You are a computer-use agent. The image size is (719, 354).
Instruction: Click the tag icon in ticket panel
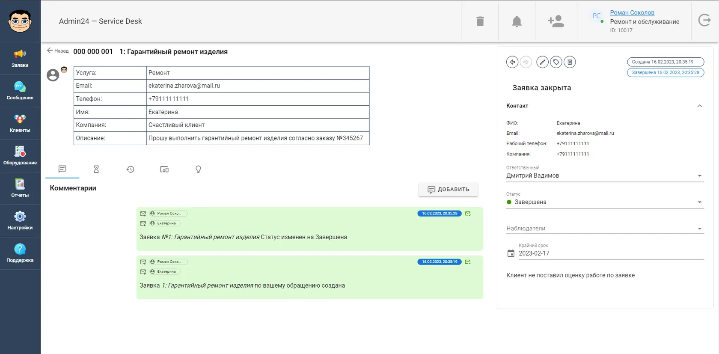[556, 62]
